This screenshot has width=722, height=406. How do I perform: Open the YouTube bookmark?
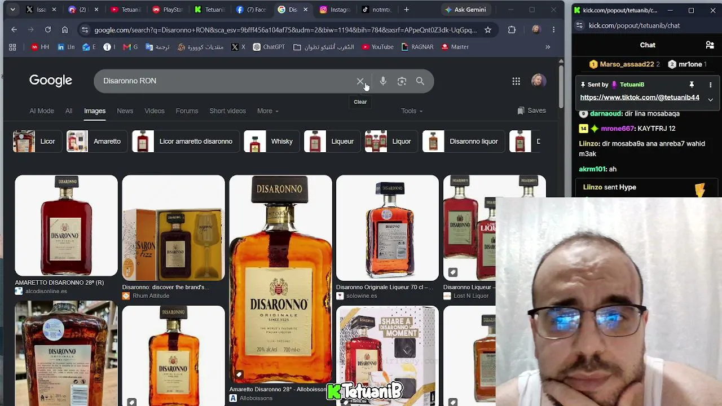coord(378,47)
